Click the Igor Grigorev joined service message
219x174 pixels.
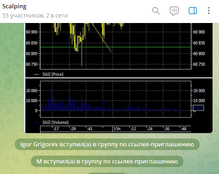pyautogui.click(x=107, y=145)
